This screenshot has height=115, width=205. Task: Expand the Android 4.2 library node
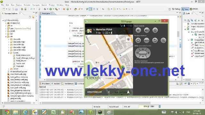(x=6, y=23)
